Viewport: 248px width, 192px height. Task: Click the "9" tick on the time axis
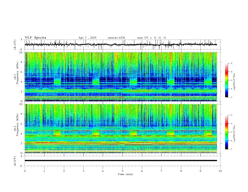(200, 171)
